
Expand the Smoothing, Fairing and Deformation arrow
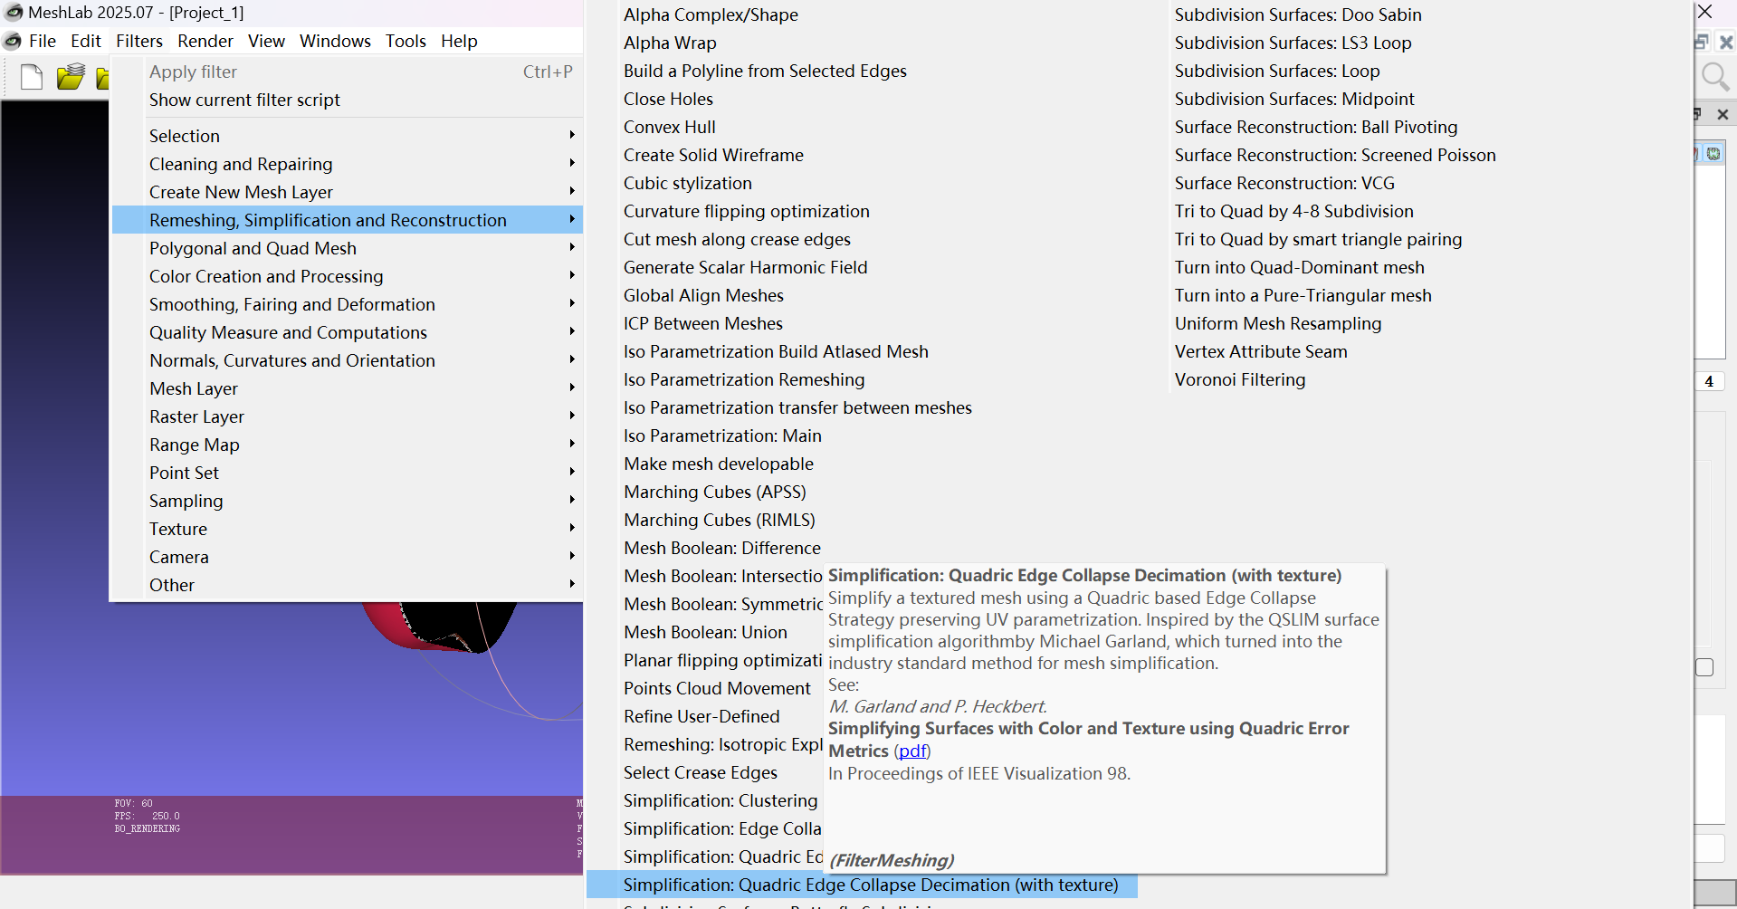[572, 303]
